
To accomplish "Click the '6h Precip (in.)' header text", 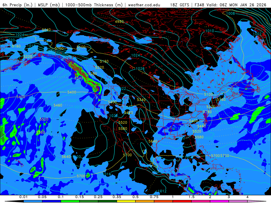I will pyautogui.click(x=18, y=5).
